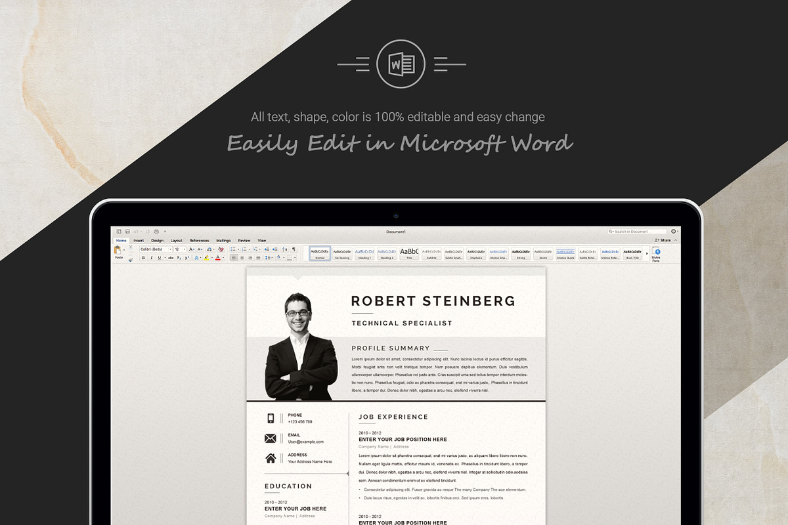
Task: Click the Format Painter icon
Action: pyautogui.click(x=129, y=260)
